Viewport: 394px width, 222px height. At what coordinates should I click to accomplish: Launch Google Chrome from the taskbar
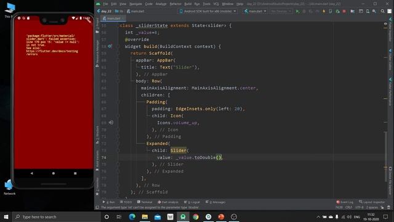click(196, 216)
